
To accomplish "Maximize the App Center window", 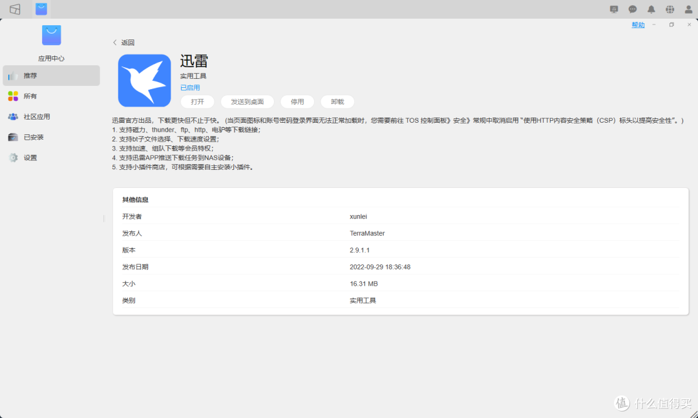I will click(x=672, y=25).
